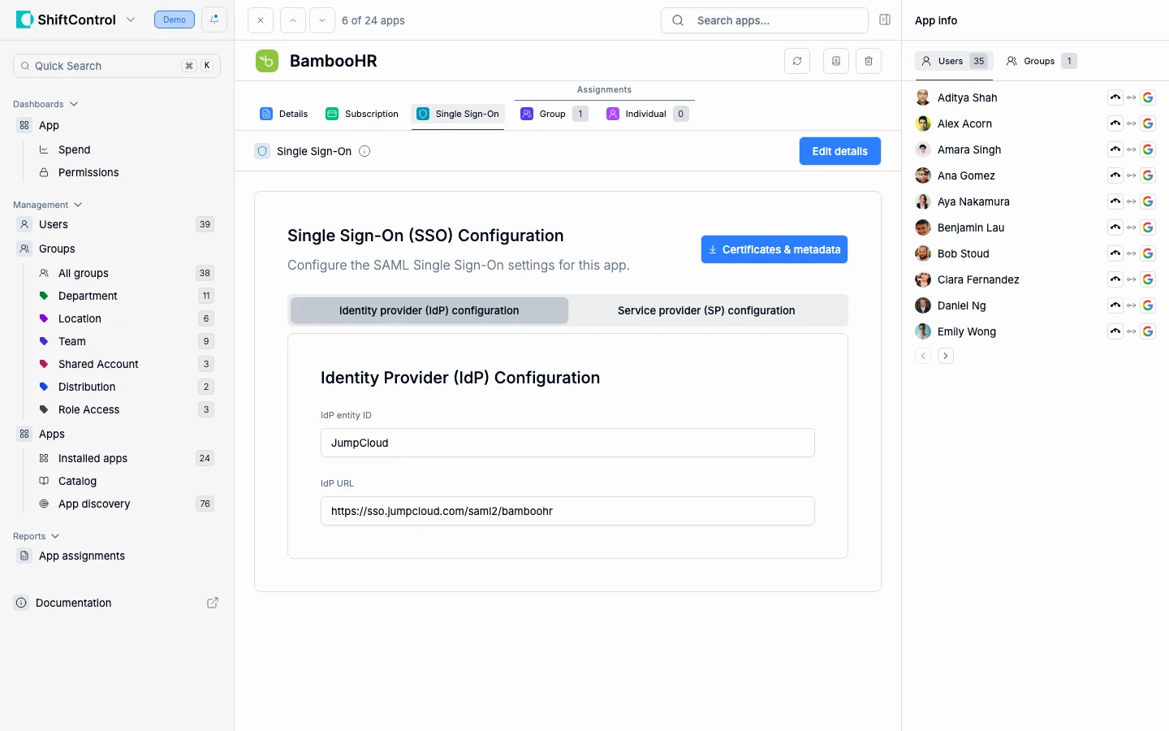
Task: Open the documentation book icon beside refresh
Action: pyautogui.click(x=835, y=61)
